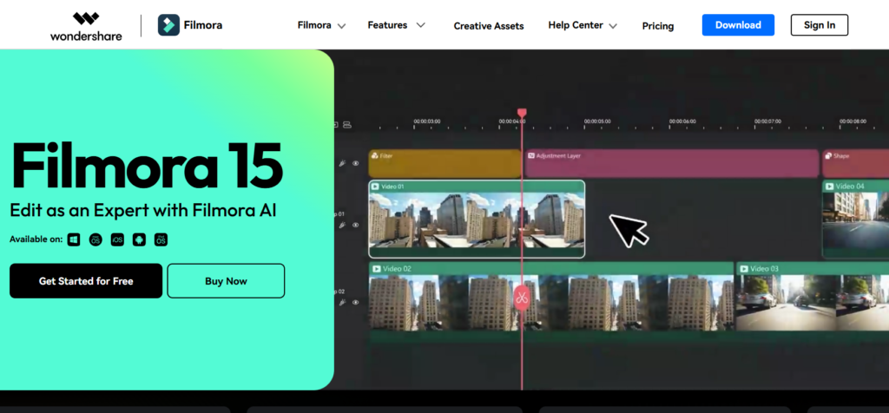Toggle the eye icon on the Filter track
This screenshot has width=889, height=413.
355,163
